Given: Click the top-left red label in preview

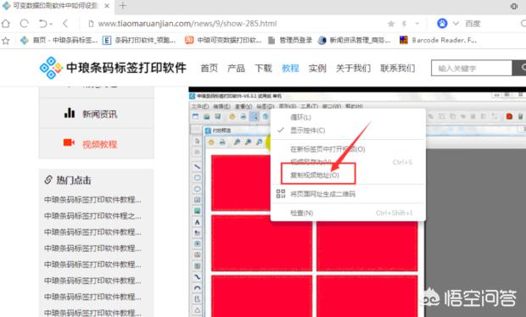Looking at the screenshot, I should pyautogui.click(x=241, y=182).
